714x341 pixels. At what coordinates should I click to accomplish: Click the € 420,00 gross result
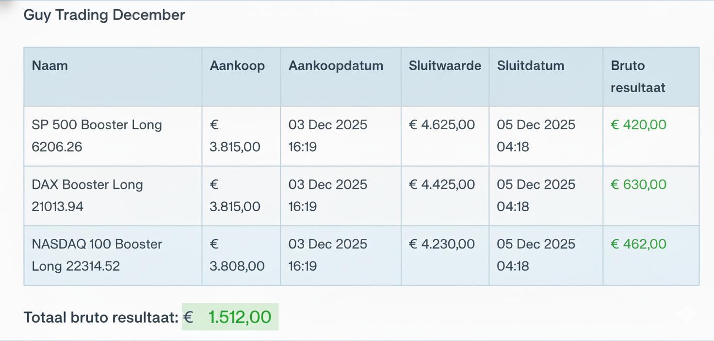638,125
